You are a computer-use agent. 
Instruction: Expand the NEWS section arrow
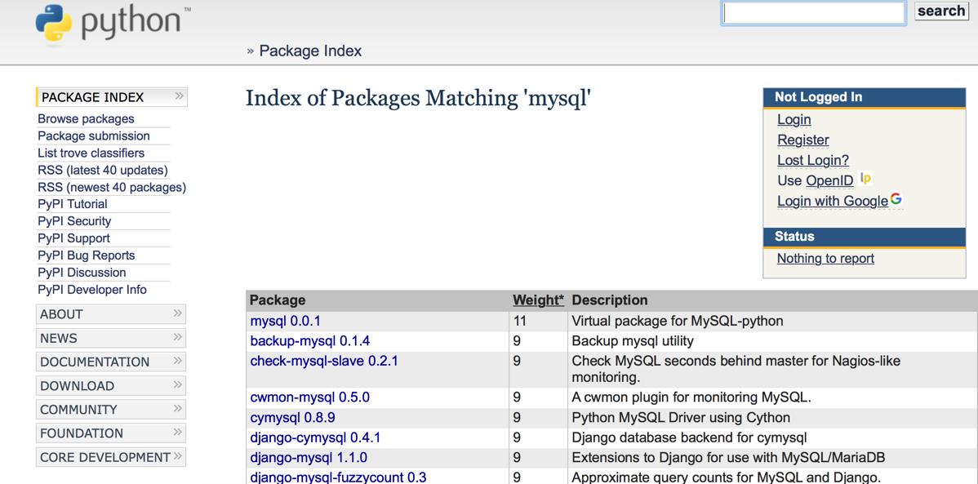point(179,337)
